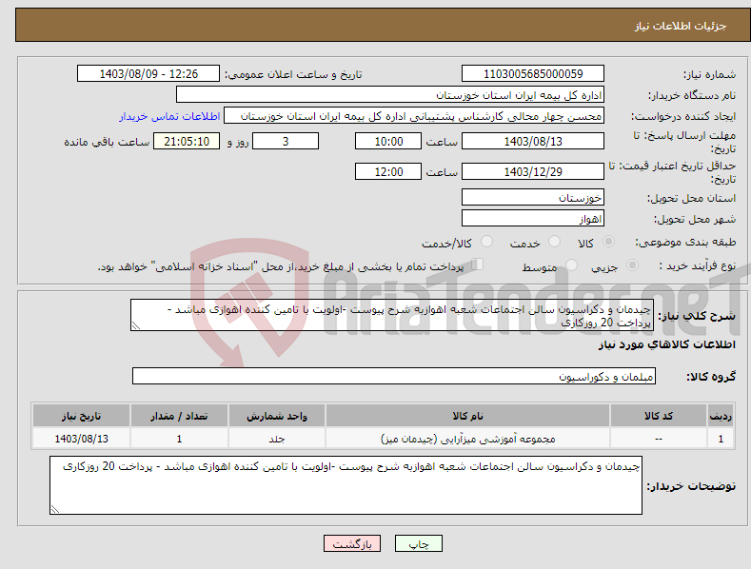This screenshot has width=751, height=569.
Task: Click the deadline hour field 10:00
Action: 388,141
